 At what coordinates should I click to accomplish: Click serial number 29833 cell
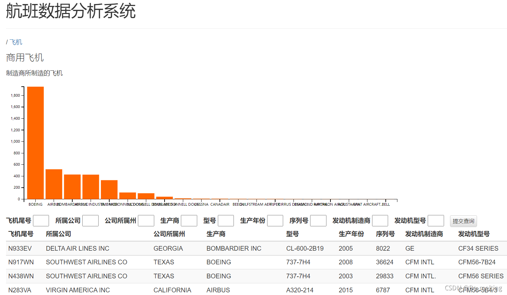(385, 276)
